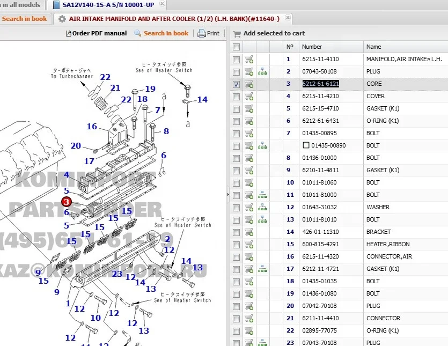The width and height of the screenshot is (448, 346).
Task: Click cart icon for CORE 6212-61-6121
Action: click(x=249, y=84)
